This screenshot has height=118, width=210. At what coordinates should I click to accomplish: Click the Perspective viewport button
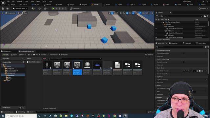pyautogui.click(x=10, y=13)
